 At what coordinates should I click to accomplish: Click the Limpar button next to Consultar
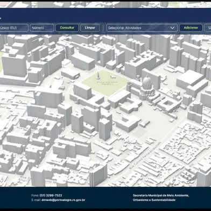coord(90,28)
